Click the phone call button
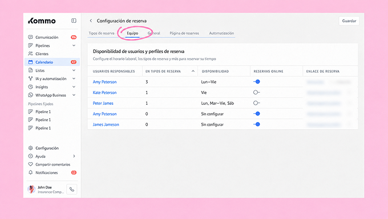 (x=72, y=189)
